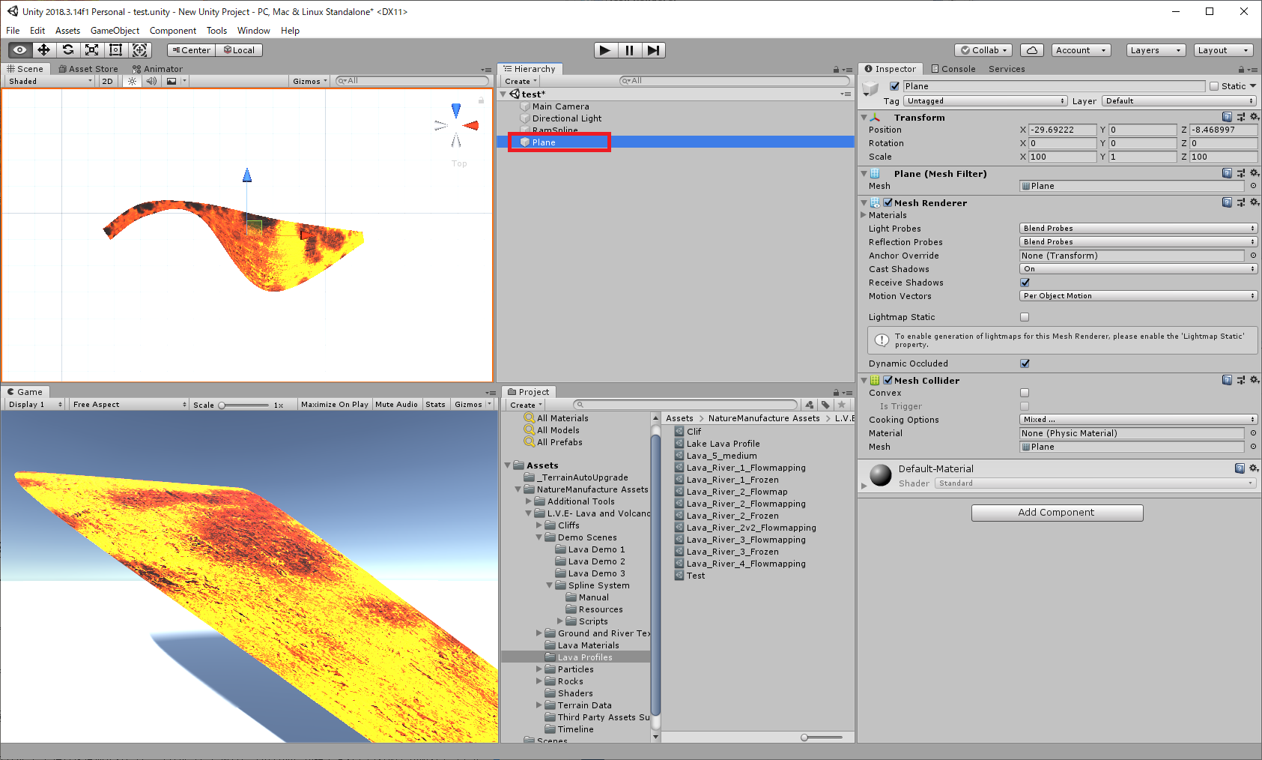Click the Add Component button
1262x760 pixels.
click(1056, 513)
